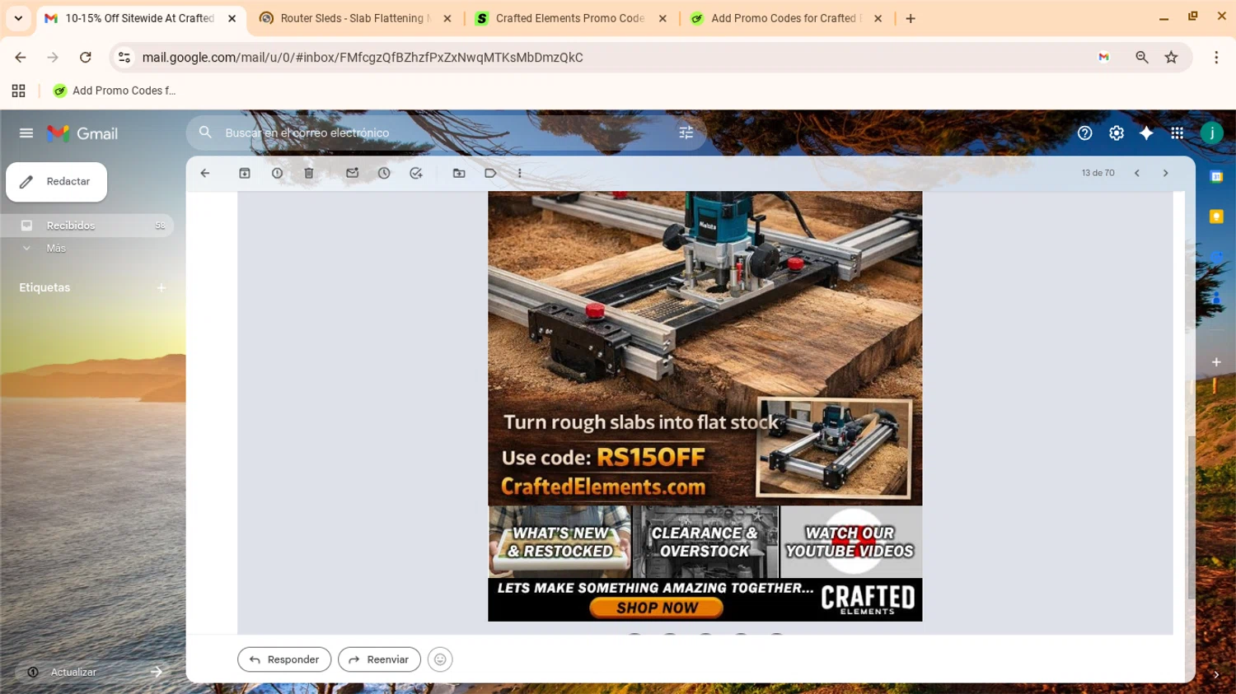The image size is (1236, 694).
Task: View site information icon in address bar
Action: 124,58
